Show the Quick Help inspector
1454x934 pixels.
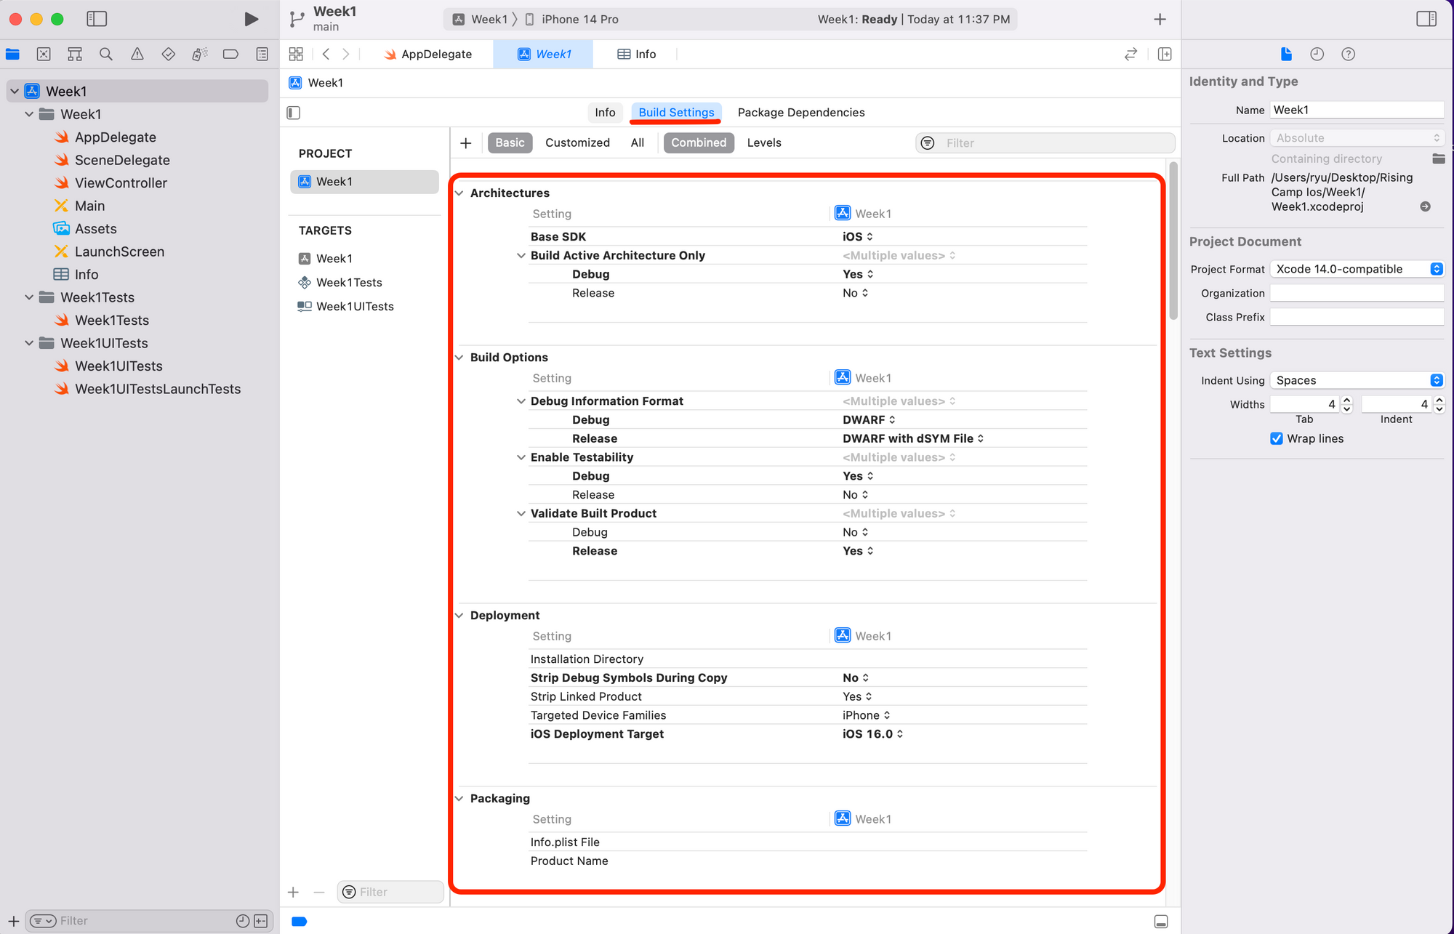click(x=1348, y=54)
